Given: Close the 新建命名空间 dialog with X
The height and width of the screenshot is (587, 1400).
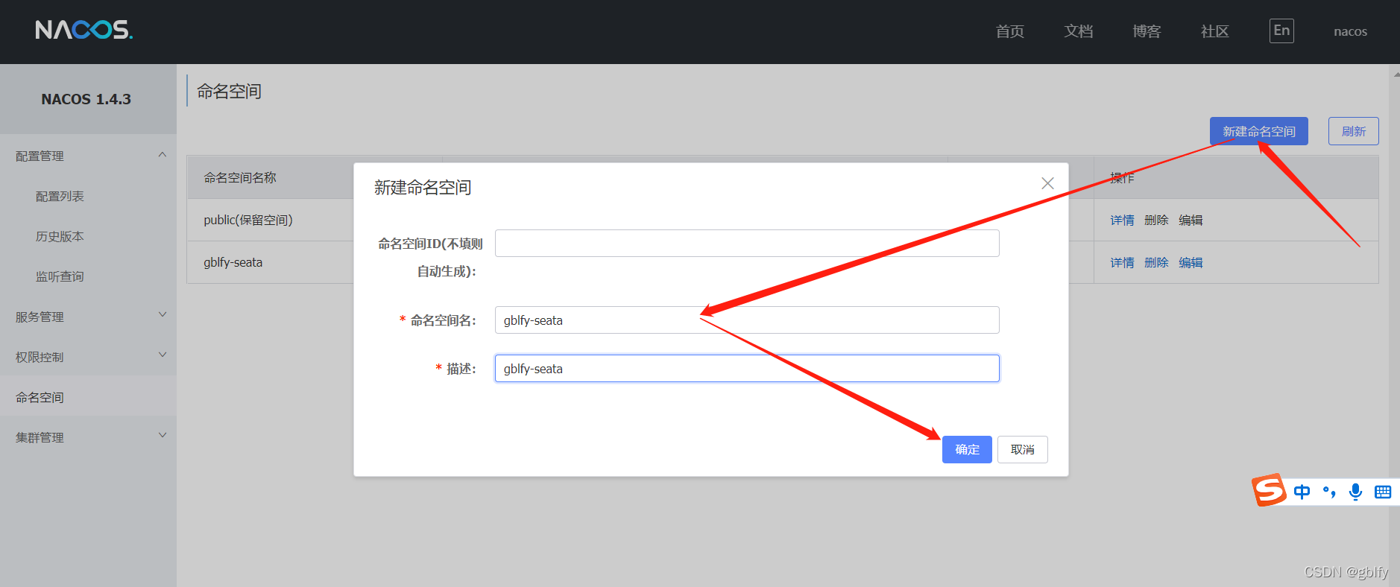Looking at the screenshot, I should (x=1047, y=183).
